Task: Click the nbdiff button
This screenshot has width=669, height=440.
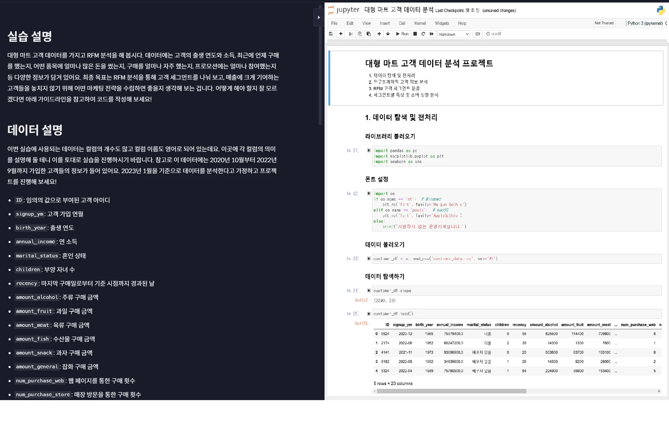Action: [x=494, y=34]
